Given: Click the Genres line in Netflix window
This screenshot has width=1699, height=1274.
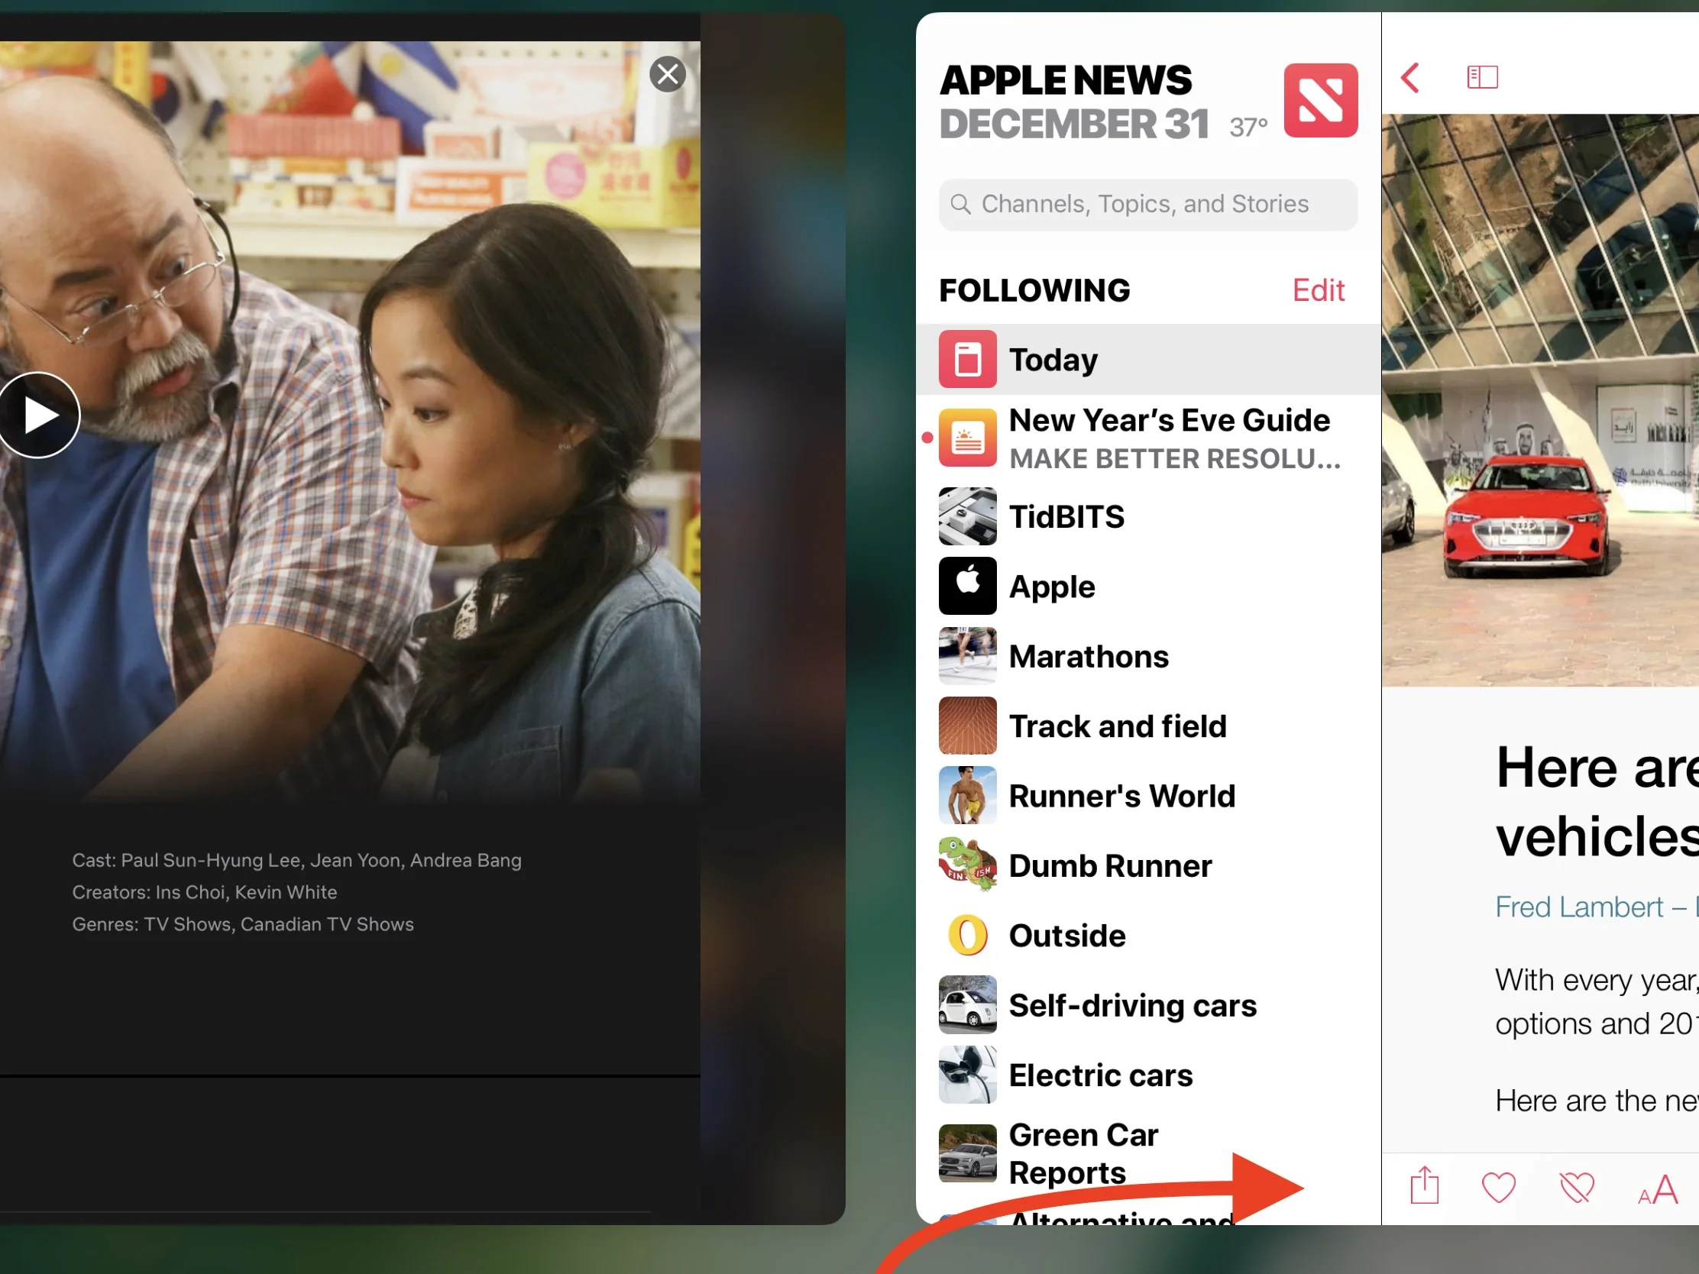Looking at the screenshot, I should 243,925.
